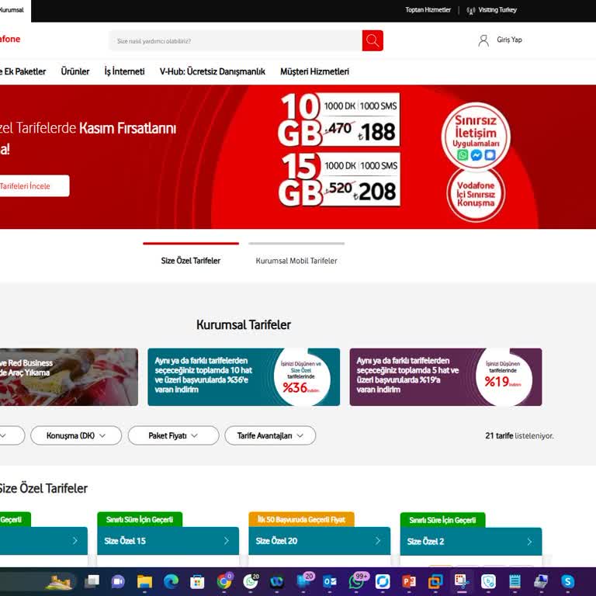Expand the Paket Fiyatı filter dropdown

point(173,435)
